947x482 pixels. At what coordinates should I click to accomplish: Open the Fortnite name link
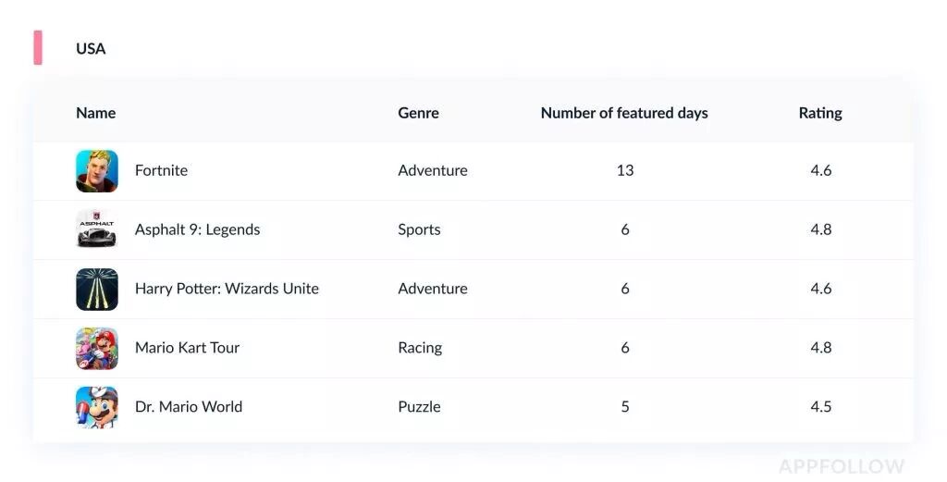(x=161, y=170)
